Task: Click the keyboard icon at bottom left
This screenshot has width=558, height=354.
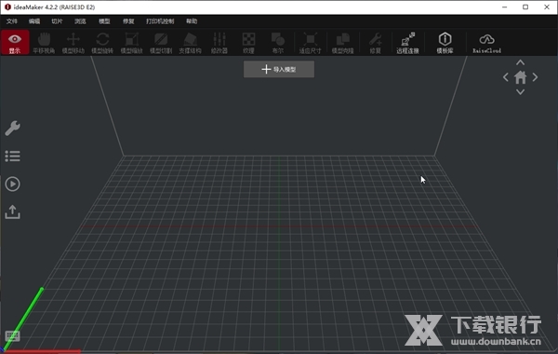Action: click(x=12, y=335)
